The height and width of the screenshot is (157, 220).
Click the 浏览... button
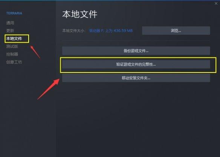pos(176,31)
